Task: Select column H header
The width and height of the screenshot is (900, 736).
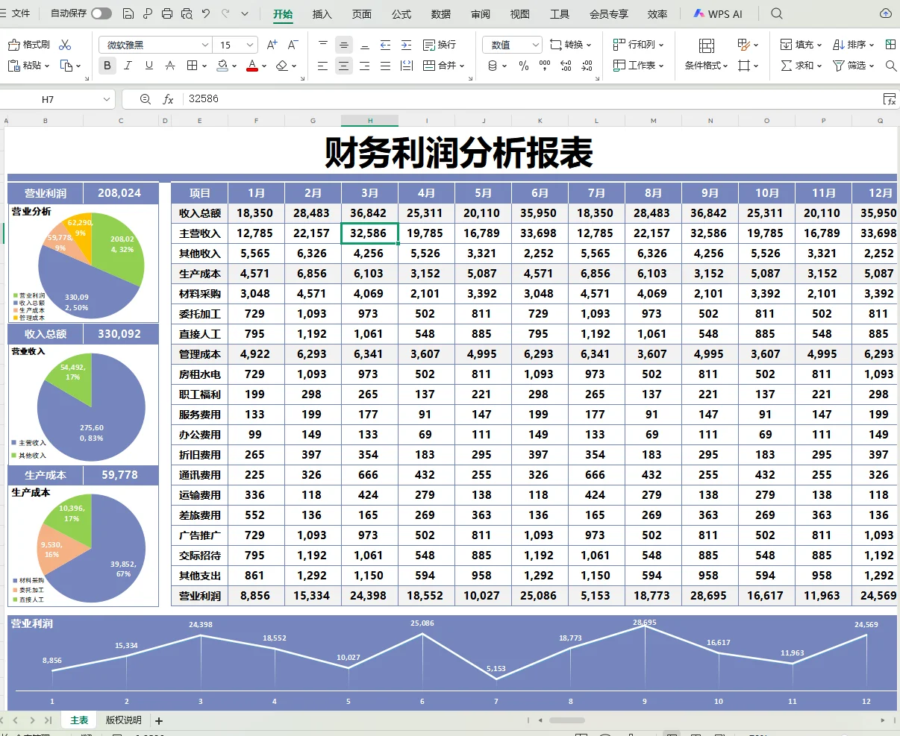Action: (369, 120)
